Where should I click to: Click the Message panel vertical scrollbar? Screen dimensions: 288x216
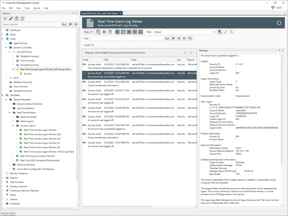(x=282, y=110)
